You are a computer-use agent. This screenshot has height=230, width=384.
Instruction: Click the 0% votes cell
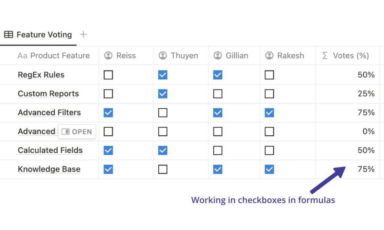[369, 131]
